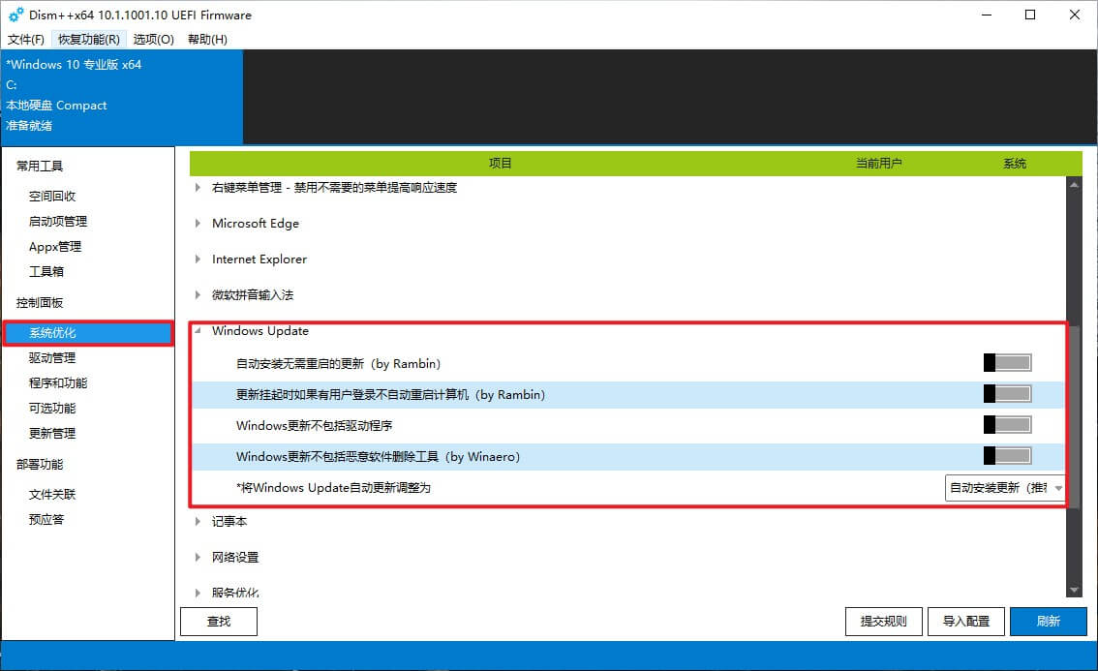
Task: Expand the 微软拼音输入法 section
Action: point(198,295)
